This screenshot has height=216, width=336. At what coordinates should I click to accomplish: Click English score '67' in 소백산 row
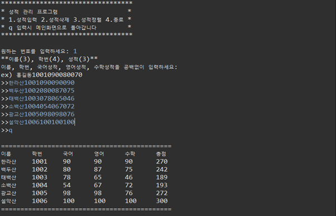click(x=98, y=185)
